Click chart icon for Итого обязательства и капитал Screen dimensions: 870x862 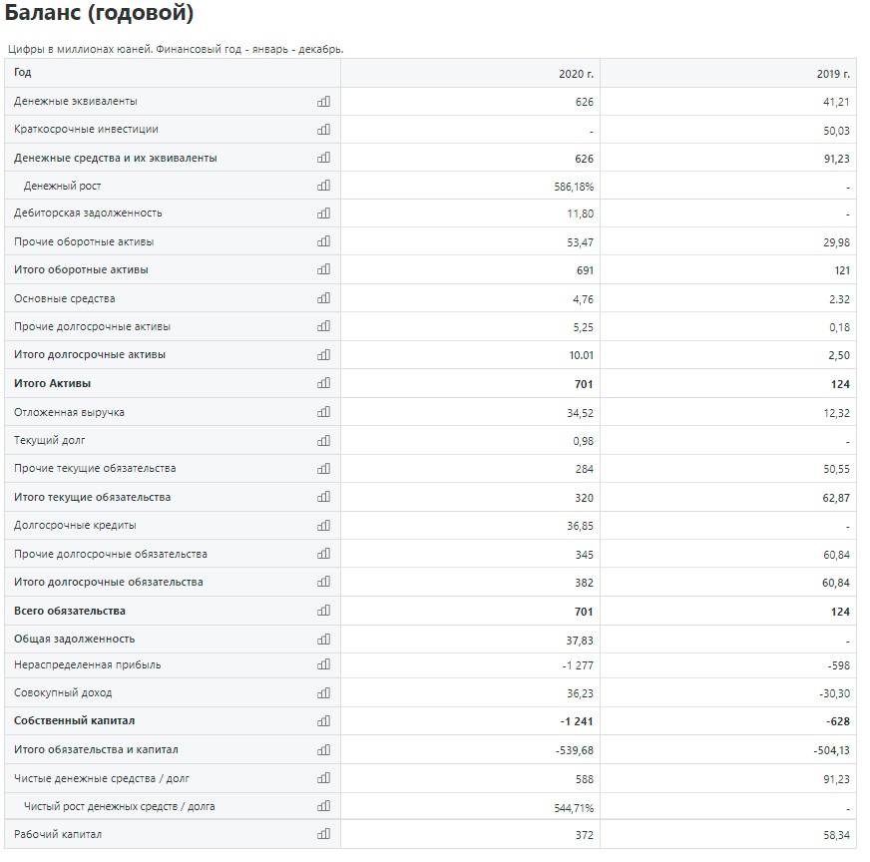pos(323,749)
